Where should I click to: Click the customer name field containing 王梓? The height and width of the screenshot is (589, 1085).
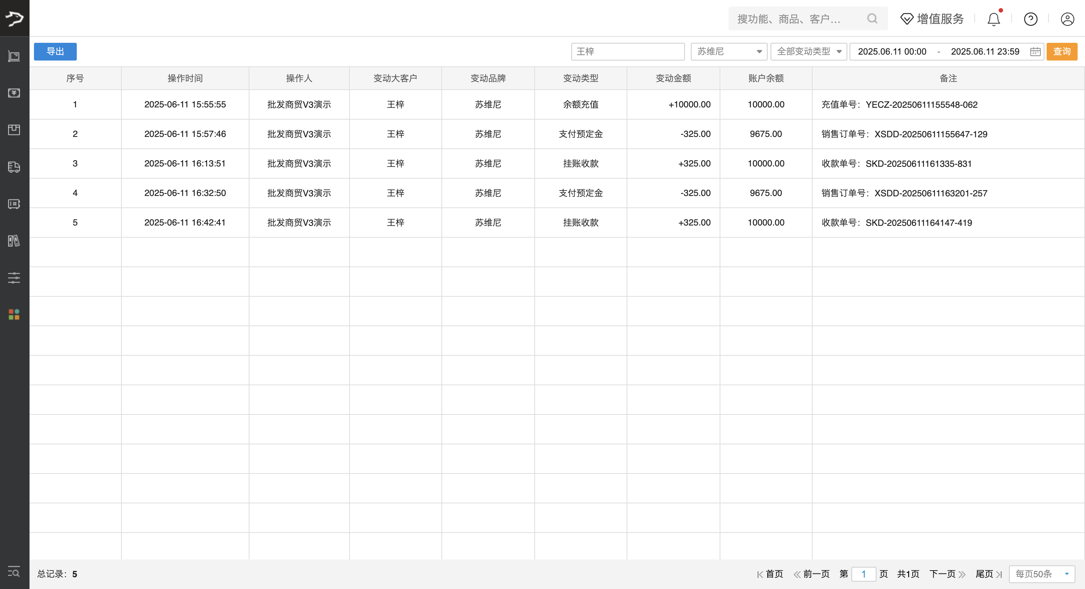coord(628,51)
